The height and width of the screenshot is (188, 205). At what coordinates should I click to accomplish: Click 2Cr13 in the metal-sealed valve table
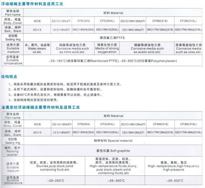(x=37, y=133)
